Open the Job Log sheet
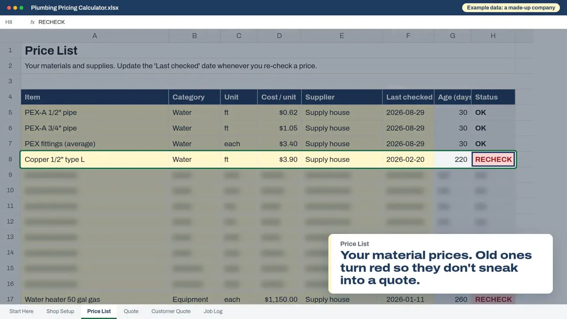 [213, 311]
